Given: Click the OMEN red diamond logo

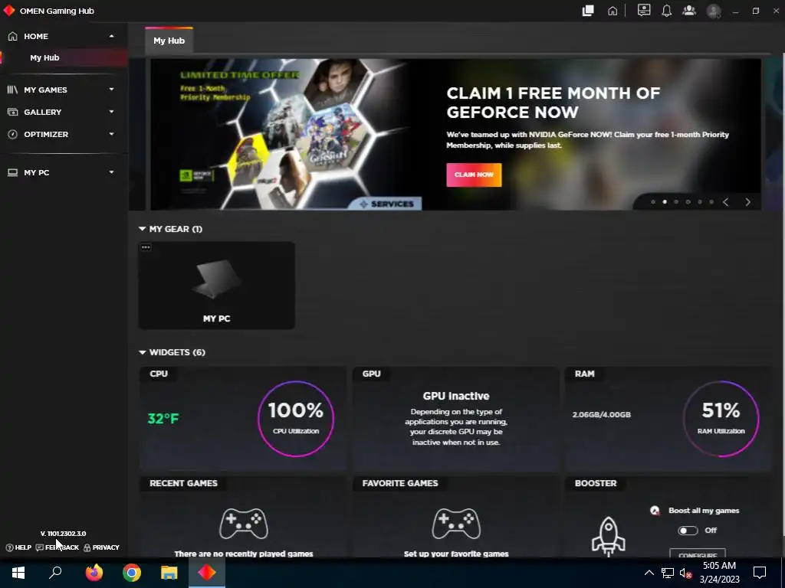Looking at the screenshot, I should 8,11.
